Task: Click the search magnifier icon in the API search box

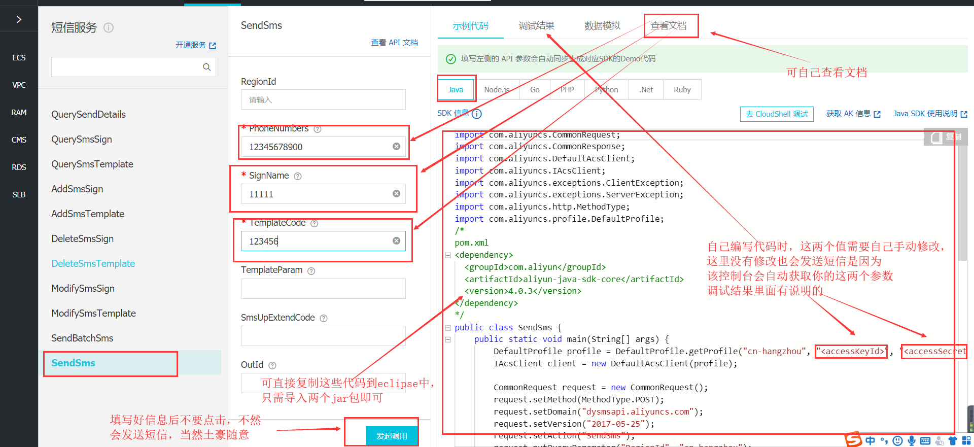Action: 206,67
